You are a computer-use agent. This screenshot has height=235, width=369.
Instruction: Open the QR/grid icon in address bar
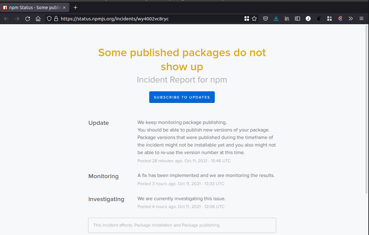[x=247, y=19]
